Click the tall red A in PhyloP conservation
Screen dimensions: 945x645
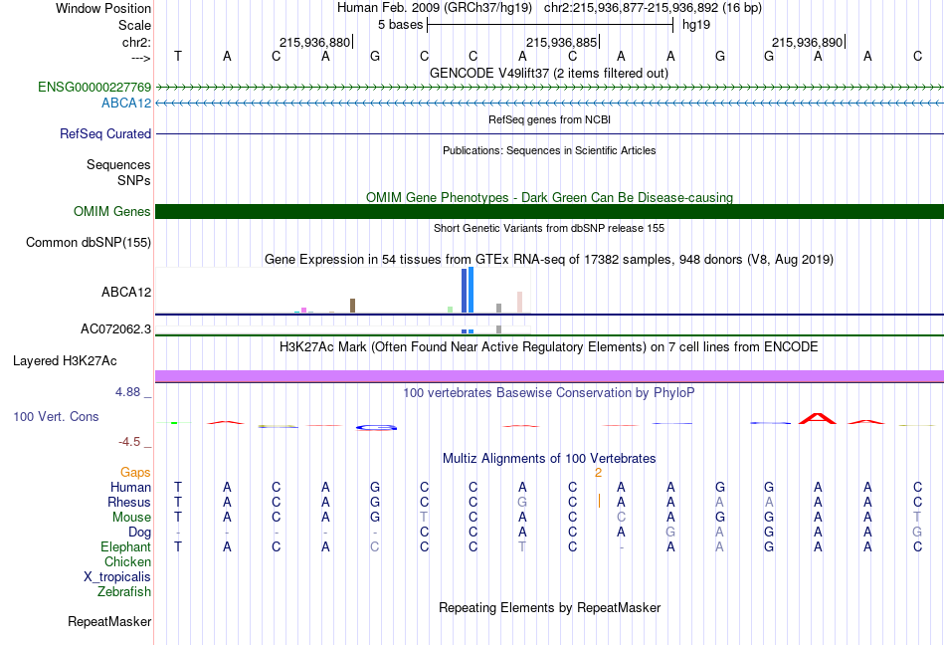click(818, 418)
